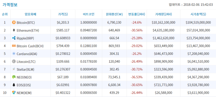Click the 가격정보 section title

click(10, 5)
